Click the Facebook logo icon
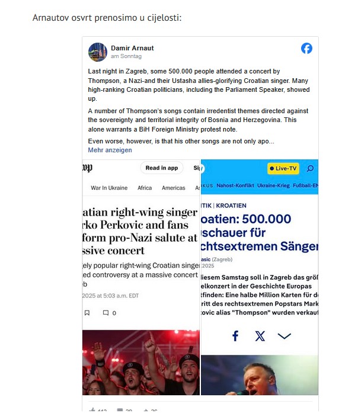 [x=306, y=48]
